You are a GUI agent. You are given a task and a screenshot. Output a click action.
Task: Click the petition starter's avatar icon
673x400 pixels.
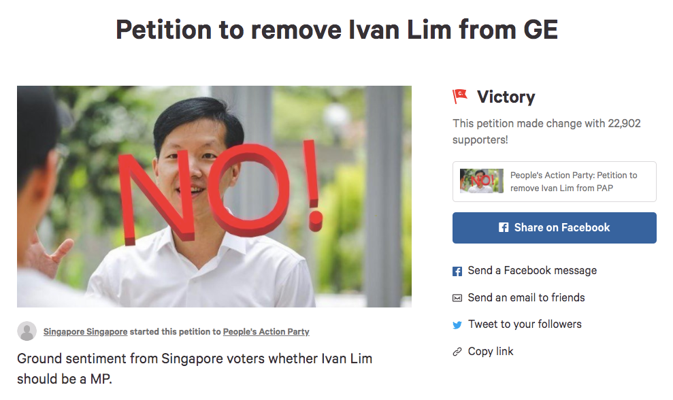(27, 331)
